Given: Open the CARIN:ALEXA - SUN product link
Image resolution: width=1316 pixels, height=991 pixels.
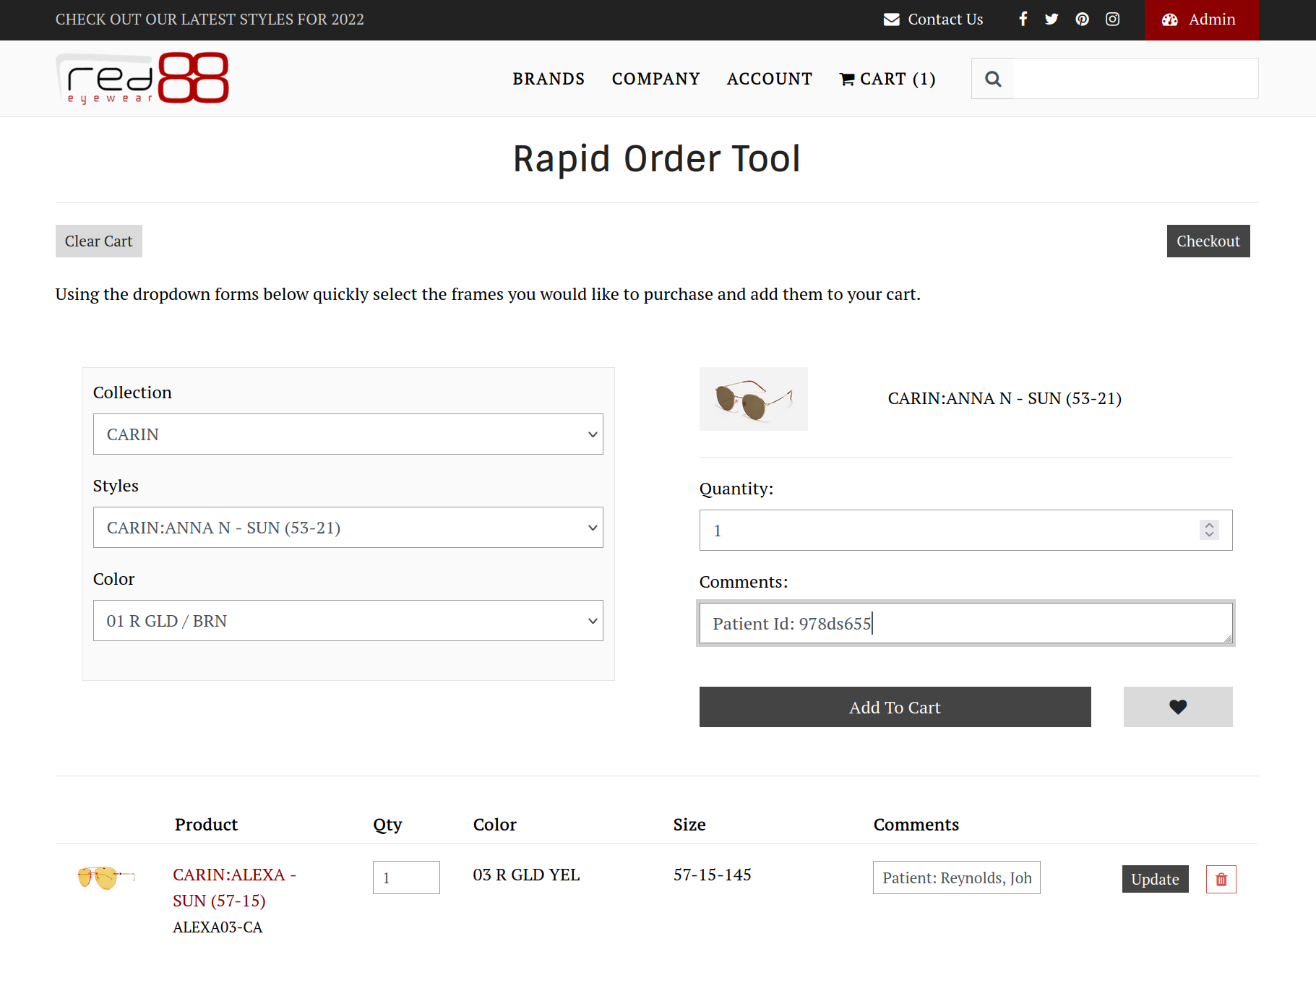Looking at the screenshot, I should coord(233,887).
